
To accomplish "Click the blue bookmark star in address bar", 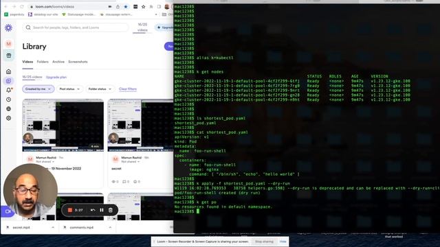I will coord(126,6).
